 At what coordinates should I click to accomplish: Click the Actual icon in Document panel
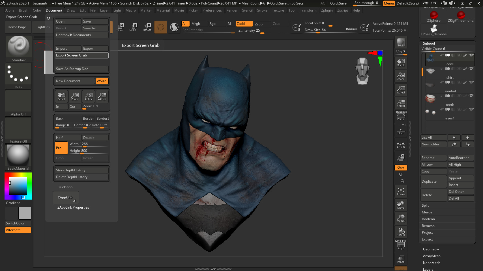[89, 97]
